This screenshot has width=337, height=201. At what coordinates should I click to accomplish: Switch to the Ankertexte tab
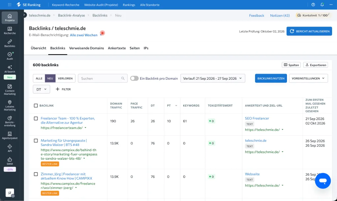pos(117,48)
